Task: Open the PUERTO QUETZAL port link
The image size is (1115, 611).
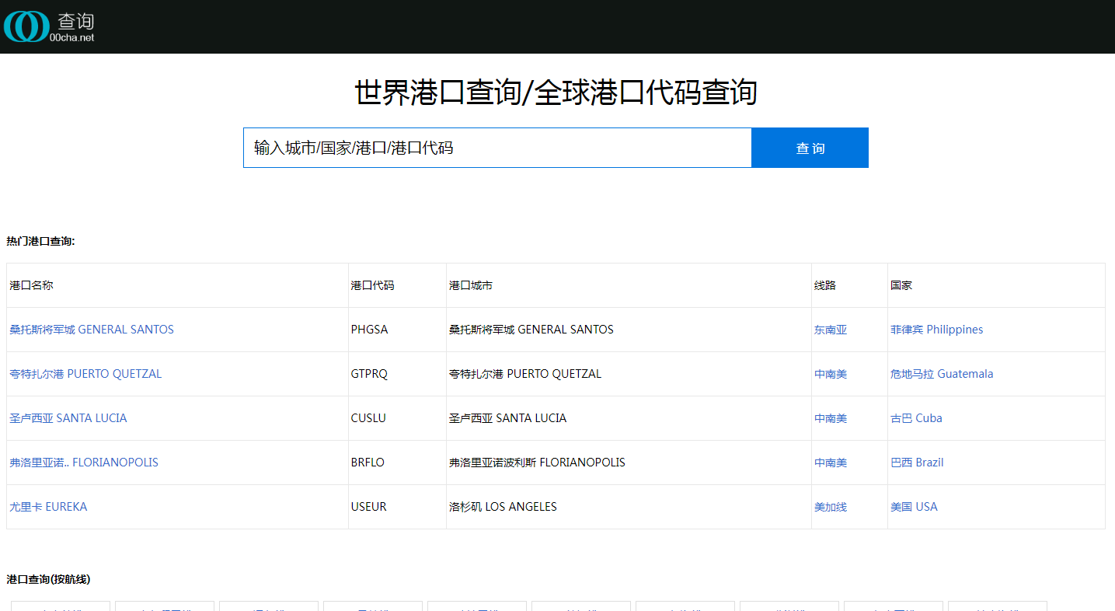Action: coord(85,373)
